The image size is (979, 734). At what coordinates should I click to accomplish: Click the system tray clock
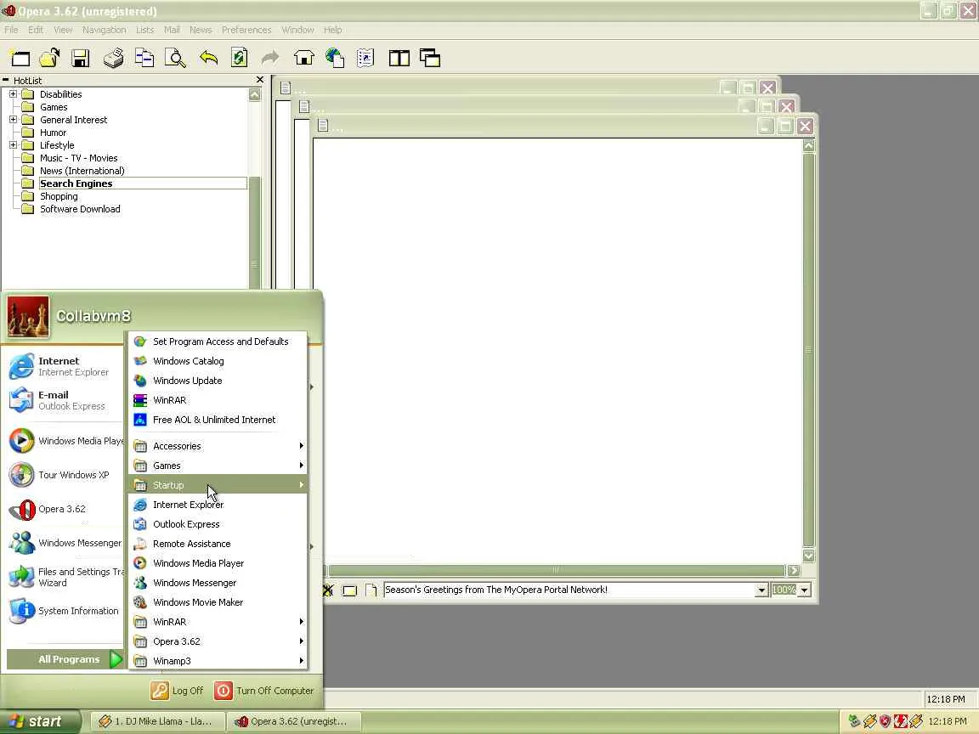coord(948,721)
